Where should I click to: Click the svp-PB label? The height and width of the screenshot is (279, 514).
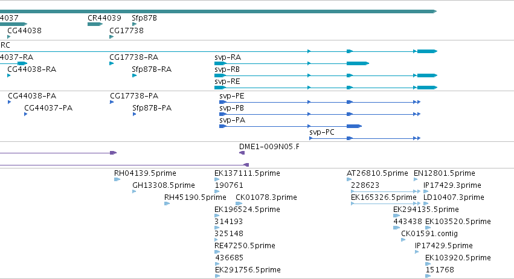tap(231, 108)
